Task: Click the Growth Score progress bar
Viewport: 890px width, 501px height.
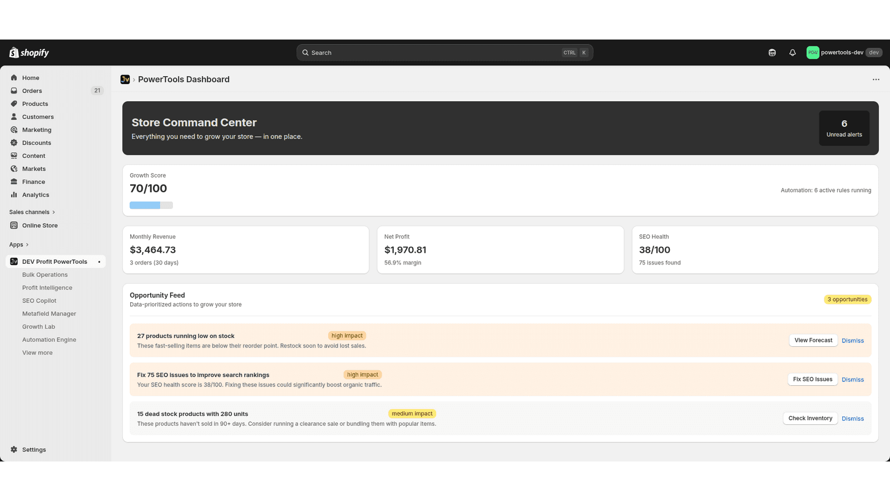Action: point(151,205)
